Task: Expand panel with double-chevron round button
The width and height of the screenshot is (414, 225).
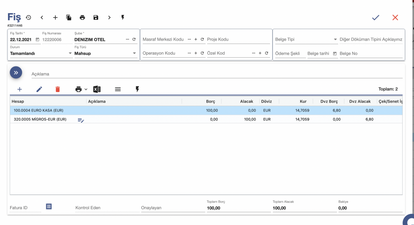Action: coord(16,72)
